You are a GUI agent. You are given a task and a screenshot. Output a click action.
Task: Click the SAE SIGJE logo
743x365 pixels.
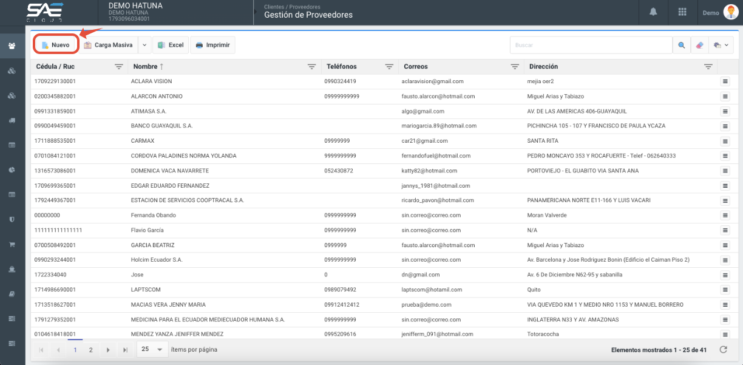point(45,12)
